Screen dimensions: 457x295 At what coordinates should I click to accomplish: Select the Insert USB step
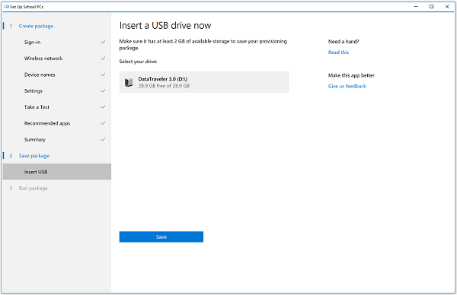[x=57, y=172]
